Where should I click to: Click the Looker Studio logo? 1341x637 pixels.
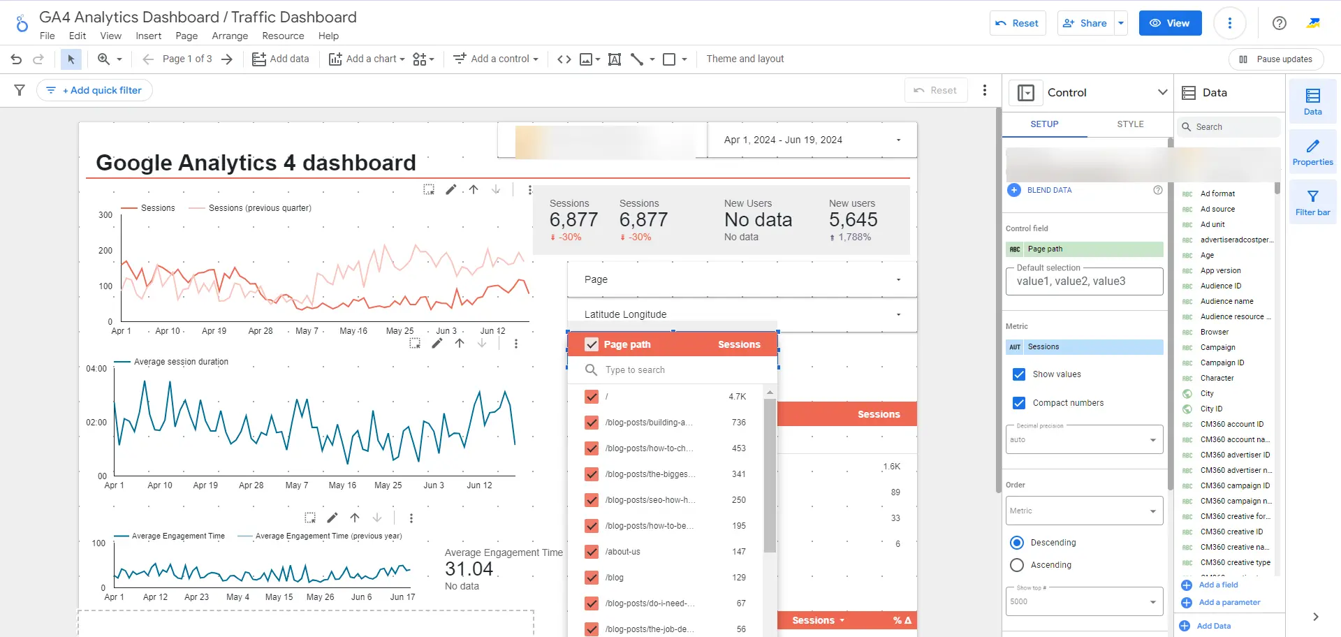coord(22,24)
